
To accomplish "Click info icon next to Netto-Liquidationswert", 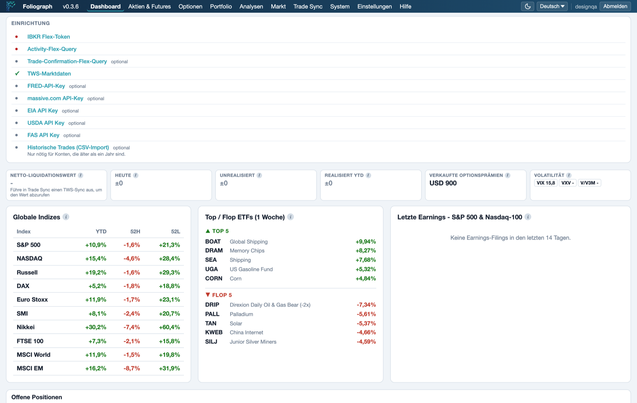I will click(81, 175).
